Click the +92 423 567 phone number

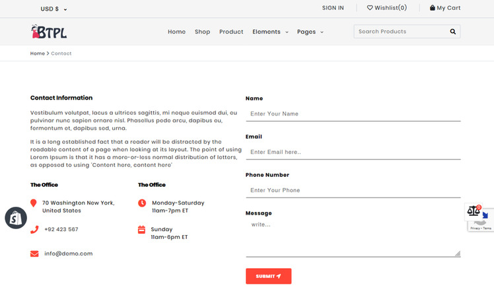[61, 230]
